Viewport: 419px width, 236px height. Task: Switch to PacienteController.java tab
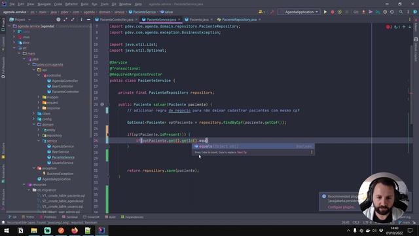pos(117,20)
